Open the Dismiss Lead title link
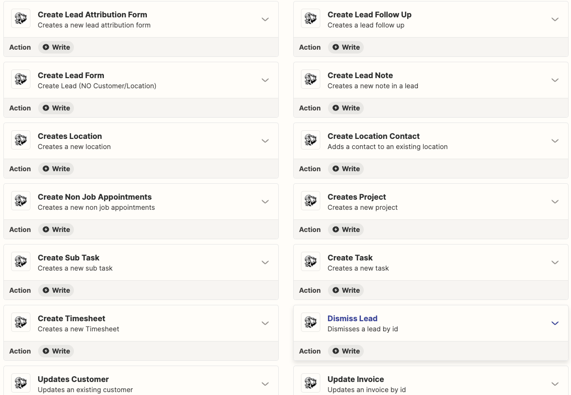This screenshot has height=395, width=571. coord(352,318)
